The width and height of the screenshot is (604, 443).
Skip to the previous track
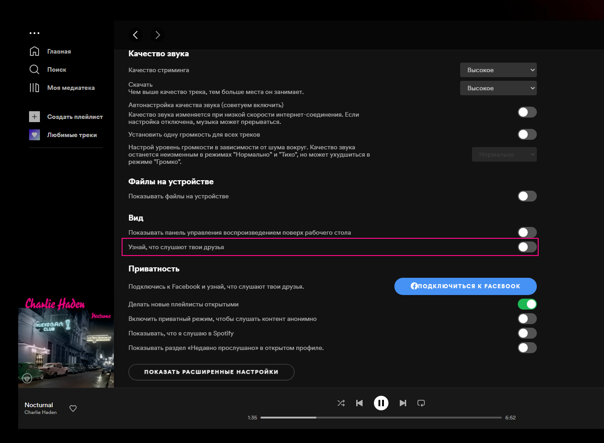(359, 403)
